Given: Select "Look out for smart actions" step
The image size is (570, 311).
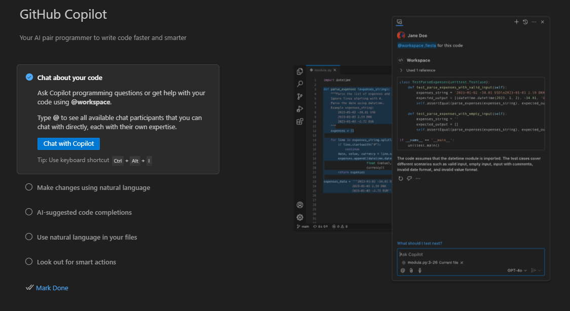Looking at the screenshot, I should point(76,262).
